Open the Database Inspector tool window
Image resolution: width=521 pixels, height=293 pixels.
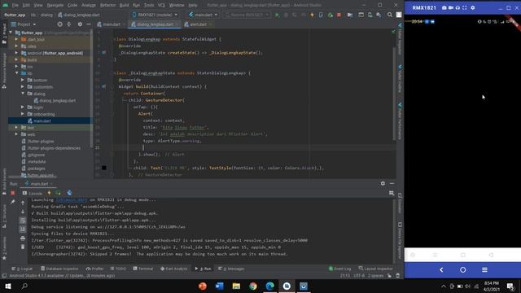tap(59, 269)
